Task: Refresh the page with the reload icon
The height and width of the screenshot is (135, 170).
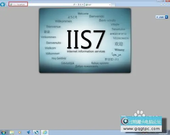Action: pos(81,4)
